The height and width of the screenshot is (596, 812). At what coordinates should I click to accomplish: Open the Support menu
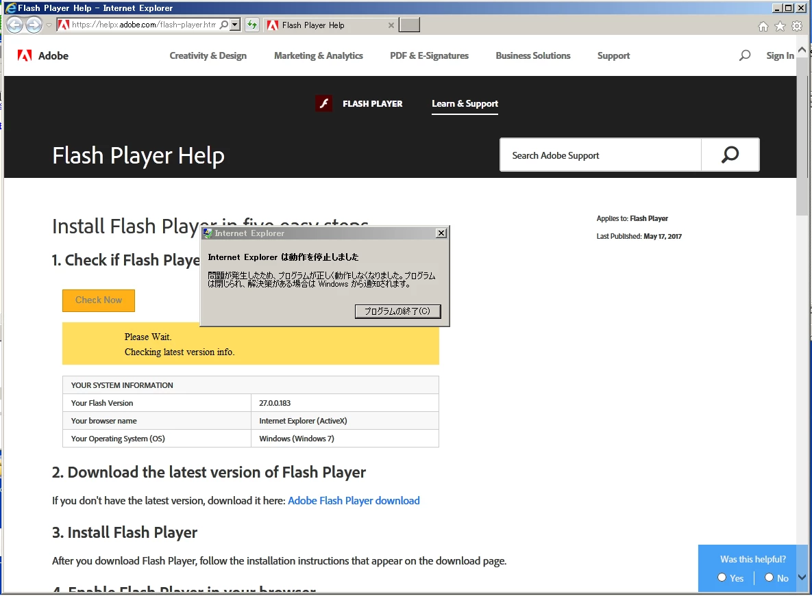point(614,56)
